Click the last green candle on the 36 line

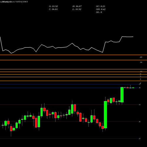[x=133, y=88]
